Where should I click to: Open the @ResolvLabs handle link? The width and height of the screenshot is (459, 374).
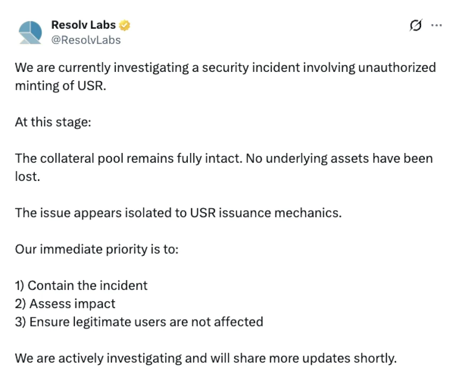(x=86, y=40)
